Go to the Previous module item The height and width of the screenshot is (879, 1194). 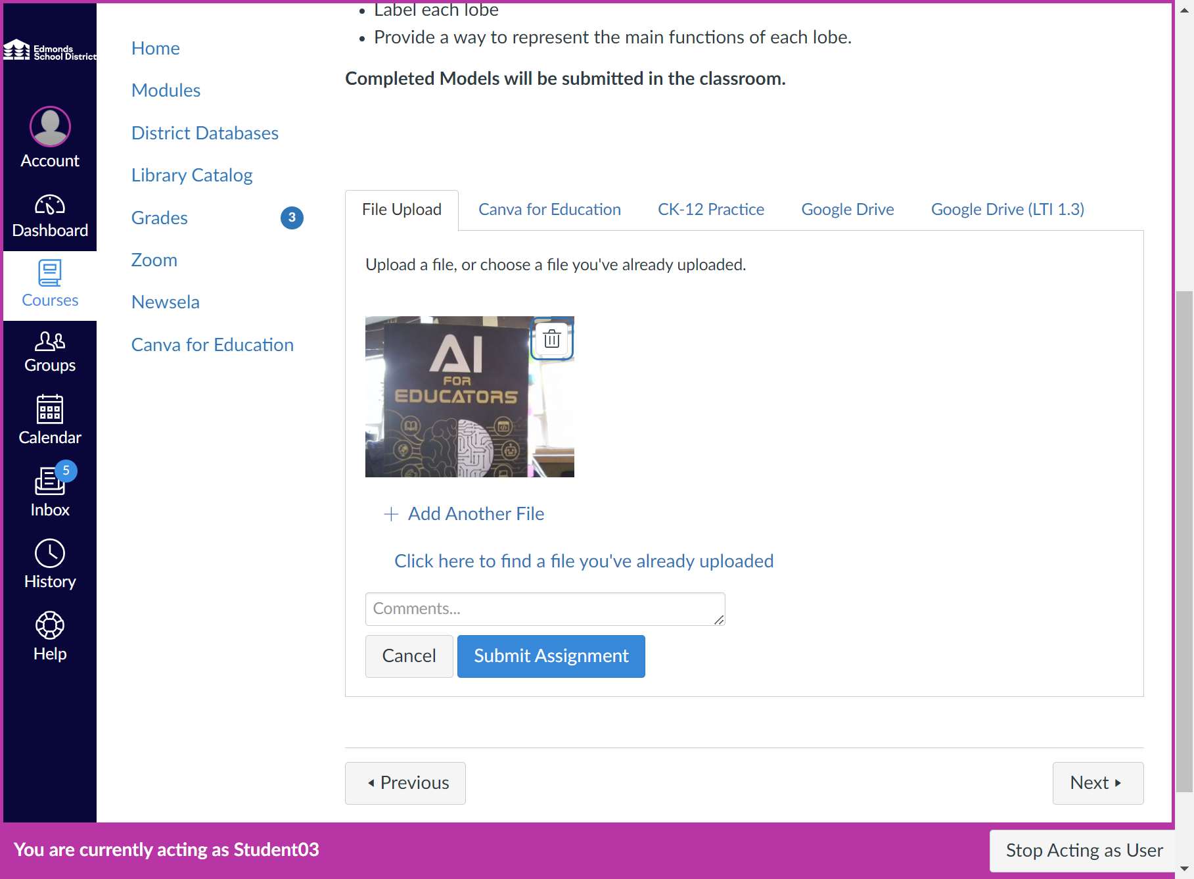click(x=405, y=783)
